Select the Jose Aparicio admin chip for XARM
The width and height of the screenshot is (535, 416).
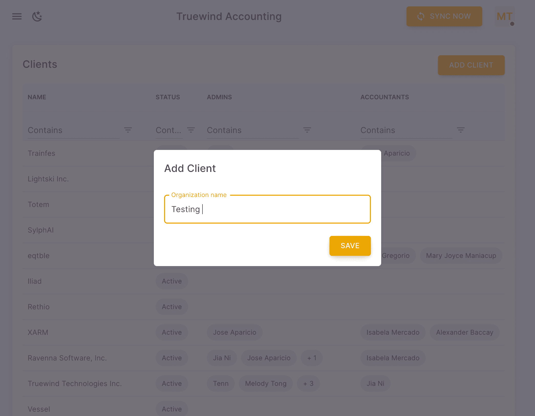pyautogui.click(x=234, y=332)
